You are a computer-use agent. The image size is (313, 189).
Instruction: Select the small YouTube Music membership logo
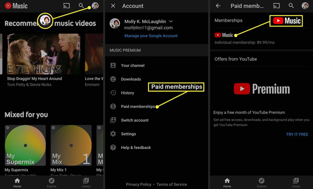224,35
